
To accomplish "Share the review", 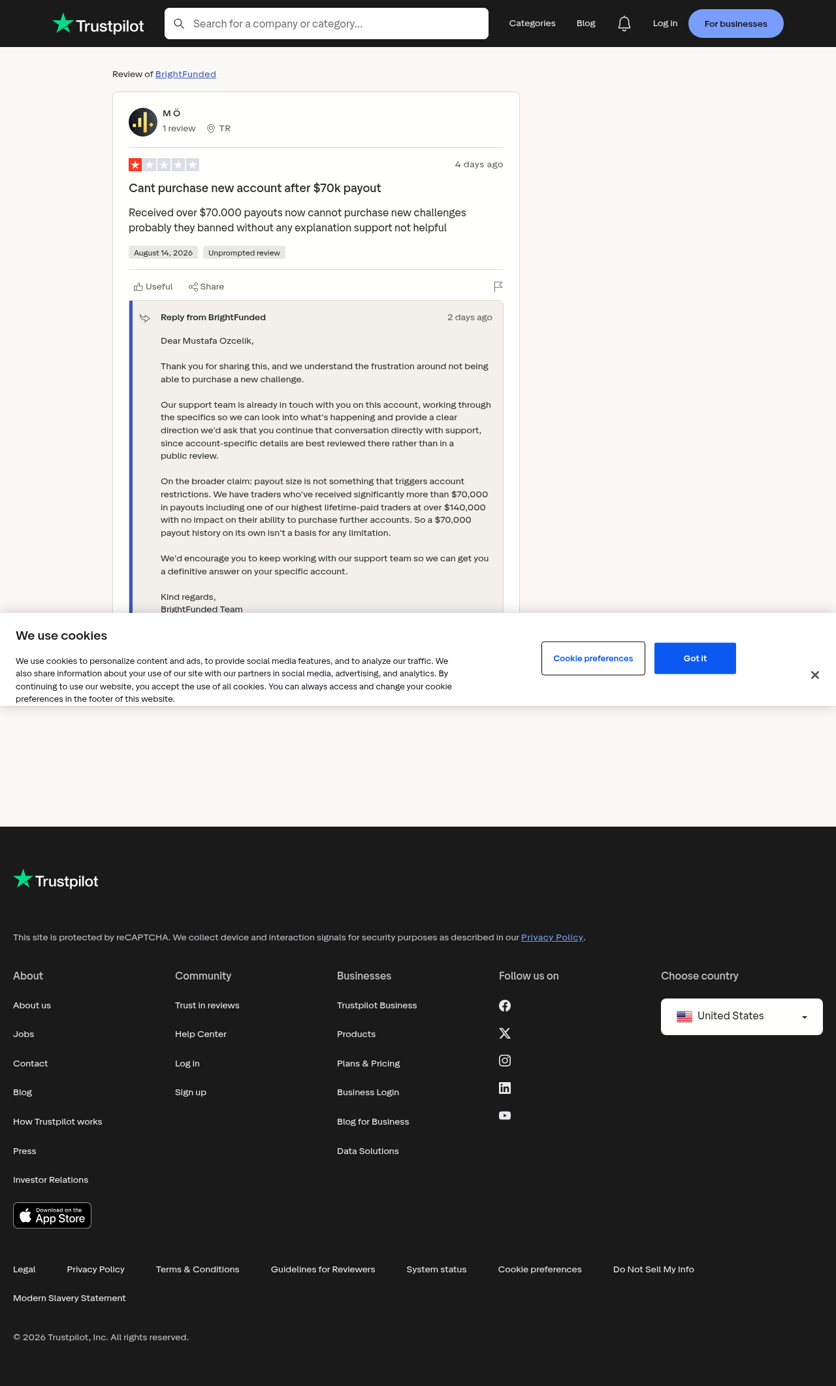I will (206, 287).
